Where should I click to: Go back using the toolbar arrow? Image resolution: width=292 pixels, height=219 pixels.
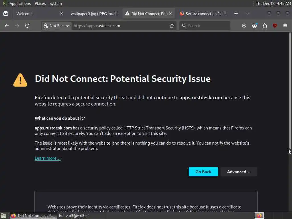[7, 26]
